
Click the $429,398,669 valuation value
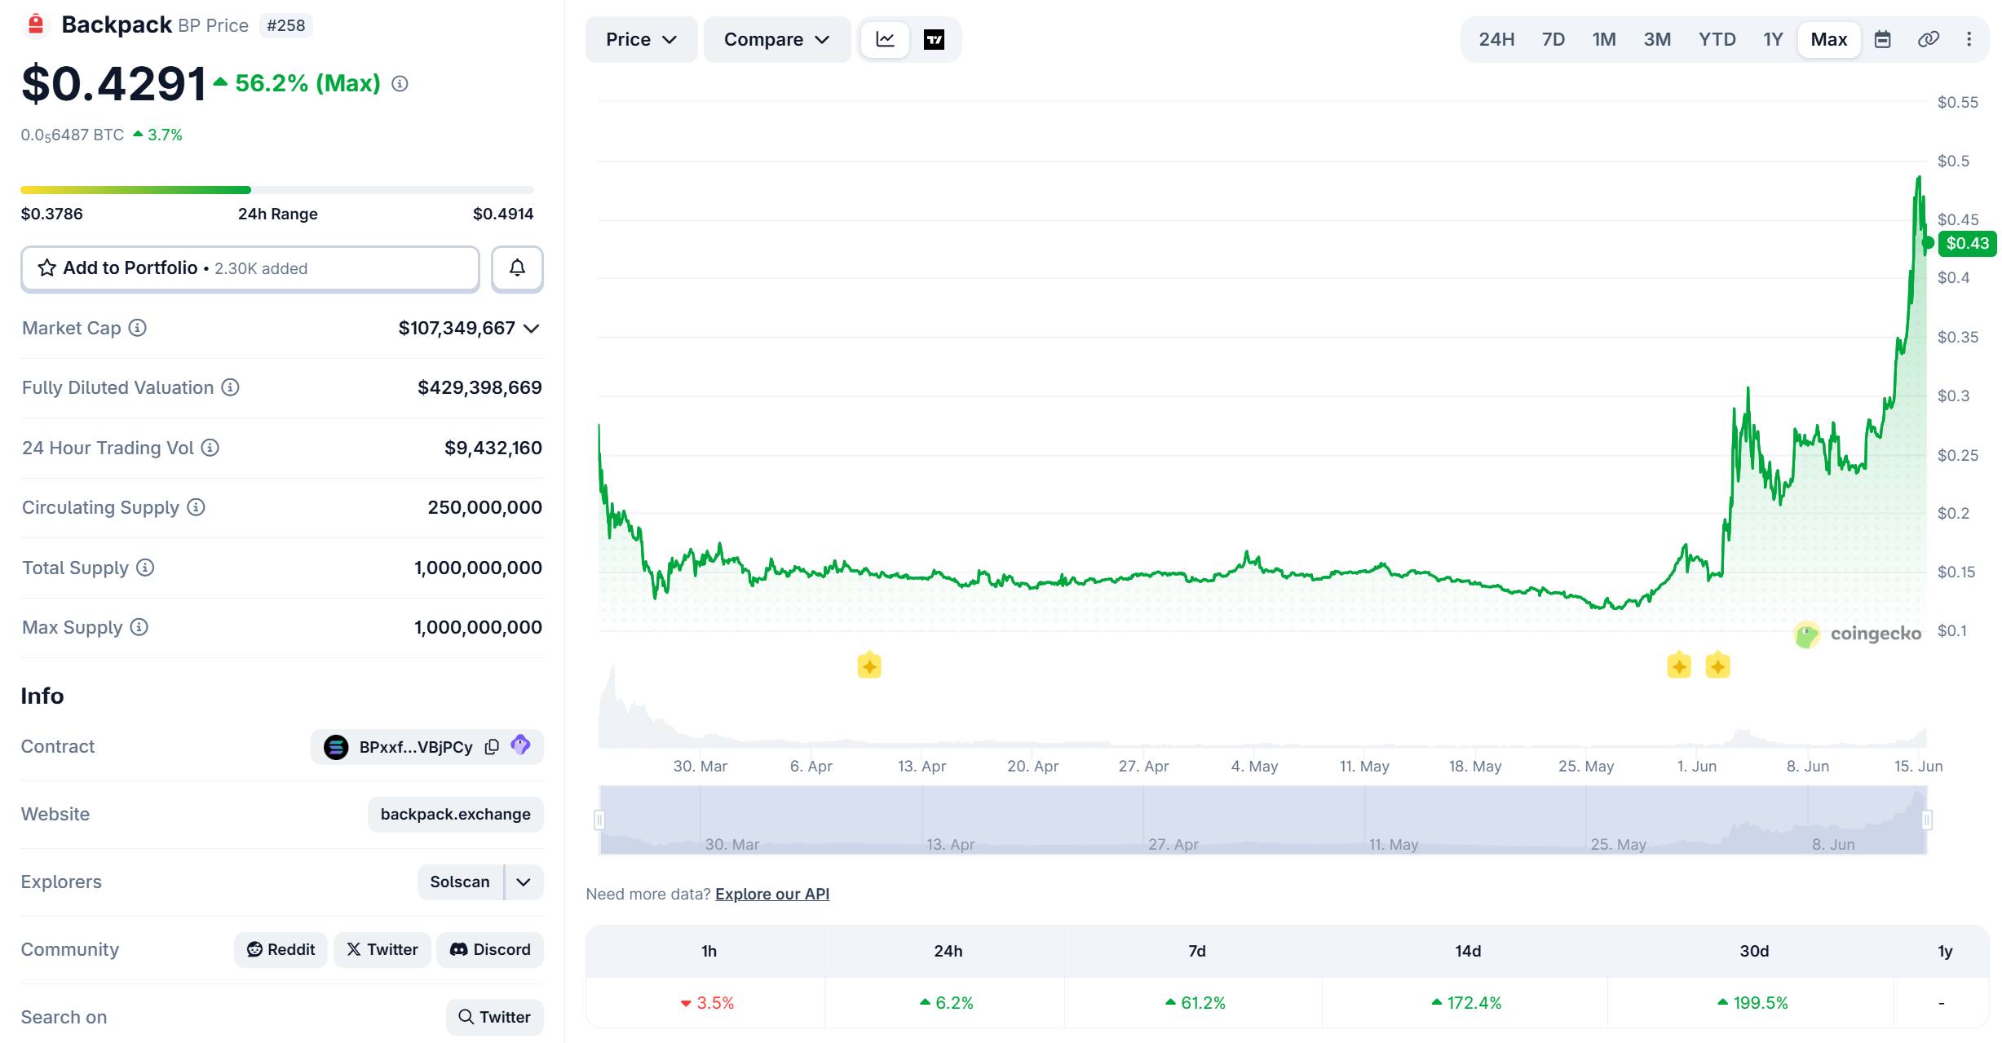(480, 387)
